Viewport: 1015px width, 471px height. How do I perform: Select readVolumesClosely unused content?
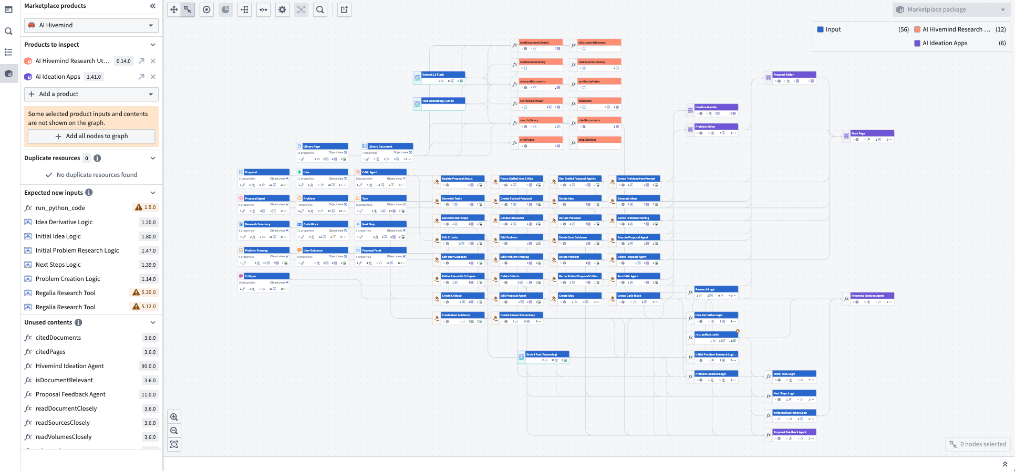tap(91, 437)
